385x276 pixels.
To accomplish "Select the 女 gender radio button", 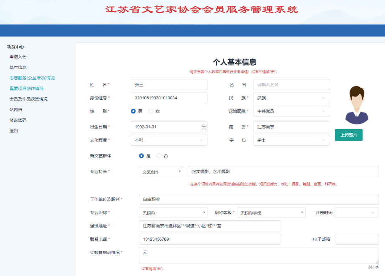I will pyautogui.click(x=152, y=111).
